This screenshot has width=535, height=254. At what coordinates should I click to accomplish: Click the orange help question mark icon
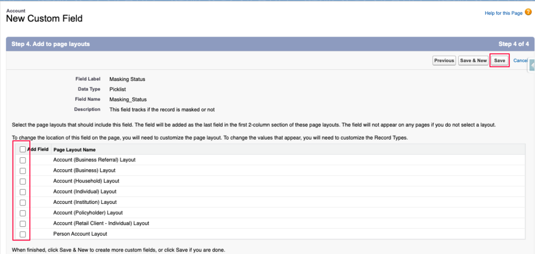pyautogui.click(x=528, y=13)
